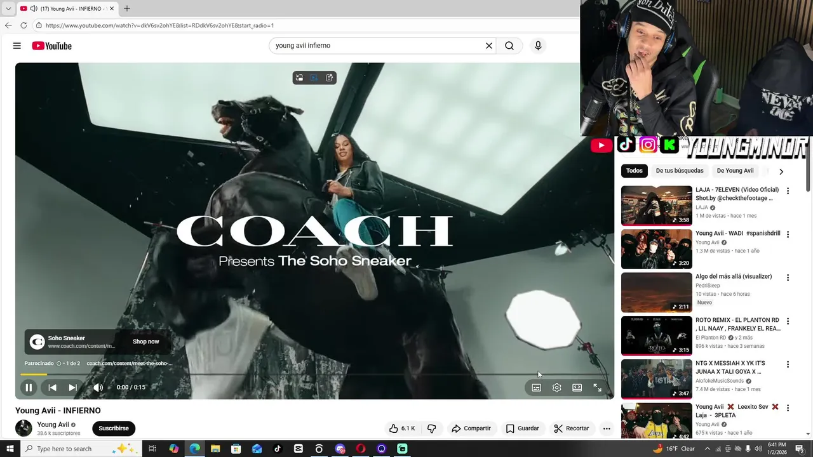Click first icon in video overlay toolbar
This screenshot has width=813, height=457.
coord(299,77)
